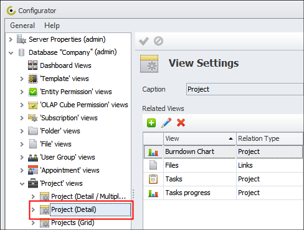Click the 'Entity Permission' views green check icon
This screenshot has height=230, width=304.
33,92
